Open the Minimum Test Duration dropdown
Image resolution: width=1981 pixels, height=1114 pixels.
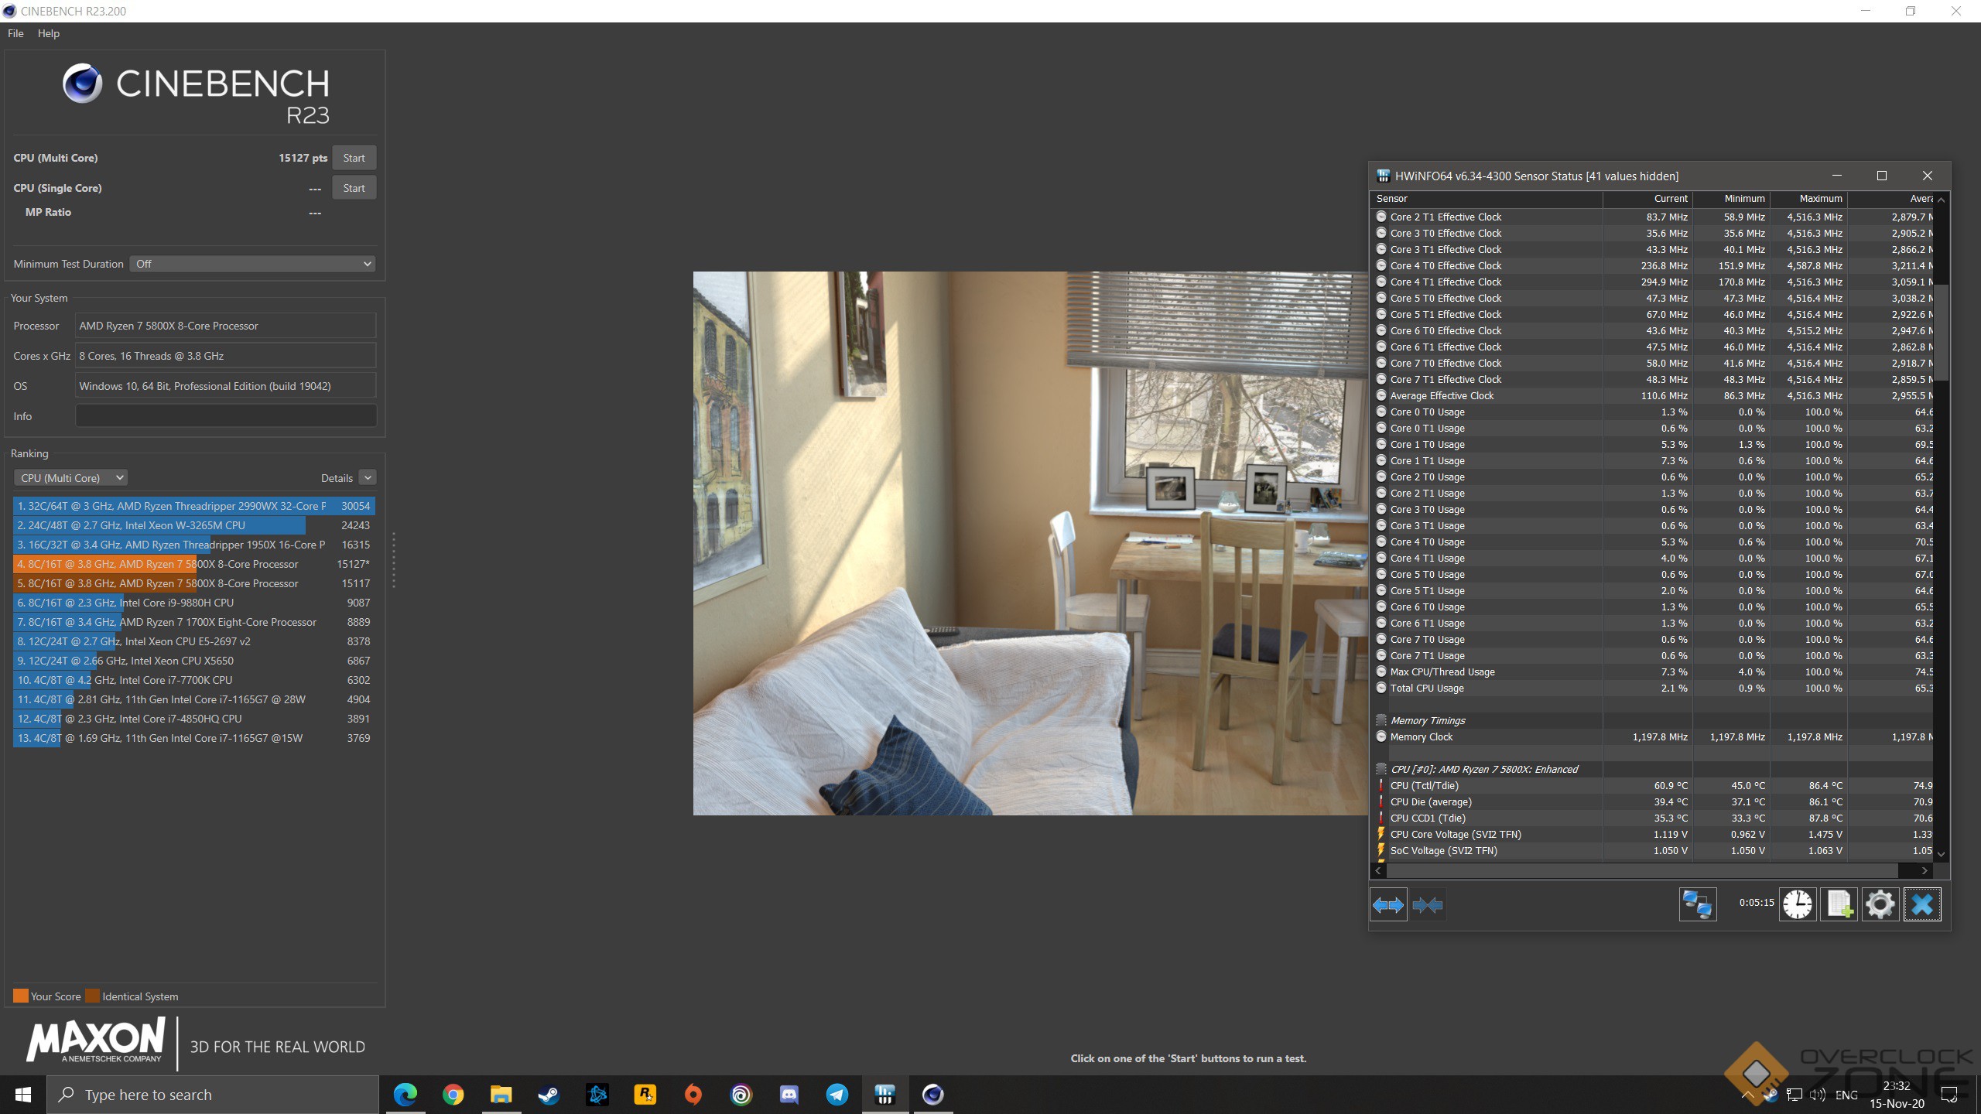(x=252, y=264)
